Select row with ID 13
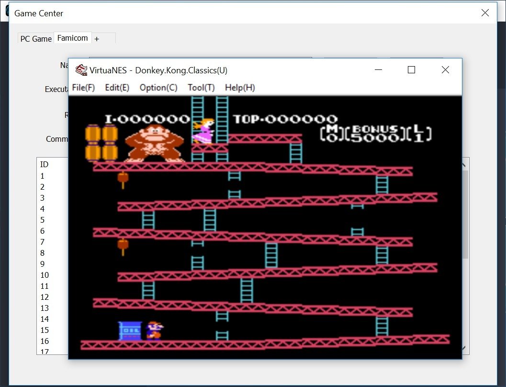Screen dimensions: 506x387 pos(45,308)
